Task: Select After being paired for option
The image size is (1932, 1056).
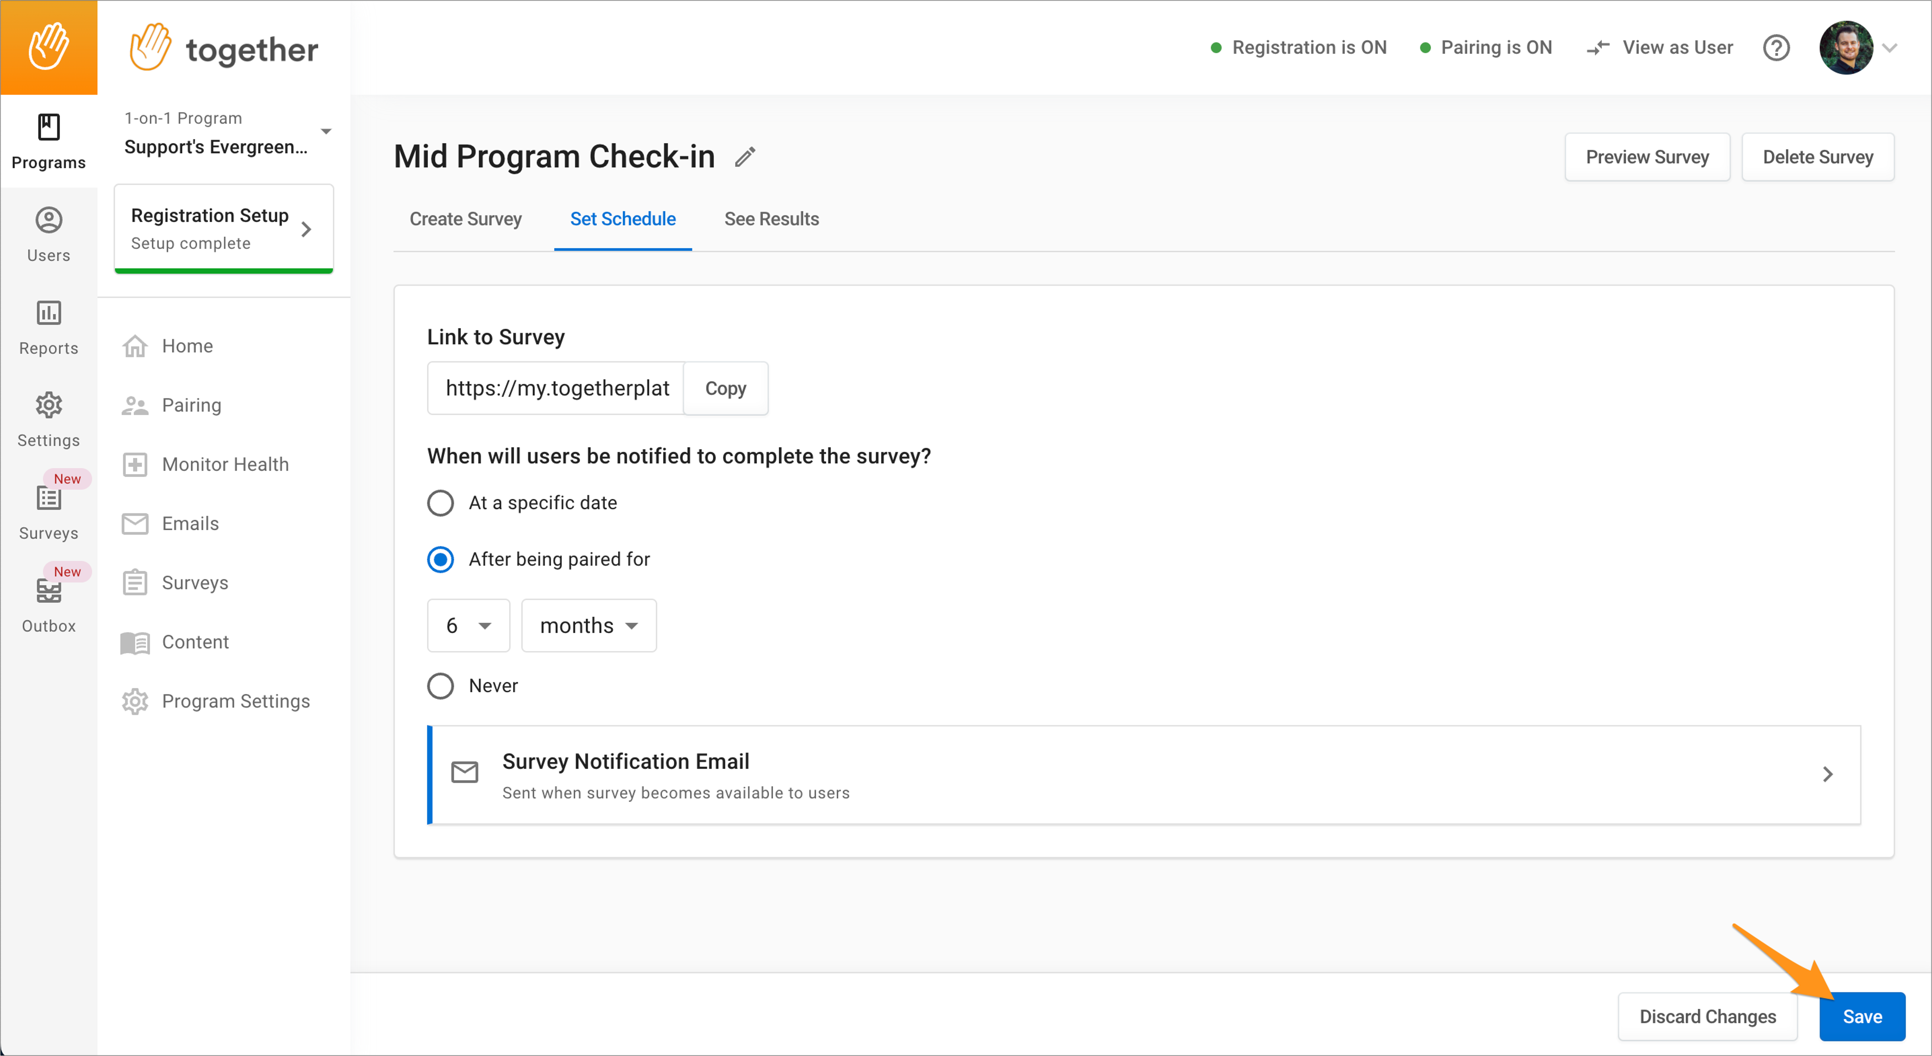Action: pyautogui.click(x=440, y=560)
